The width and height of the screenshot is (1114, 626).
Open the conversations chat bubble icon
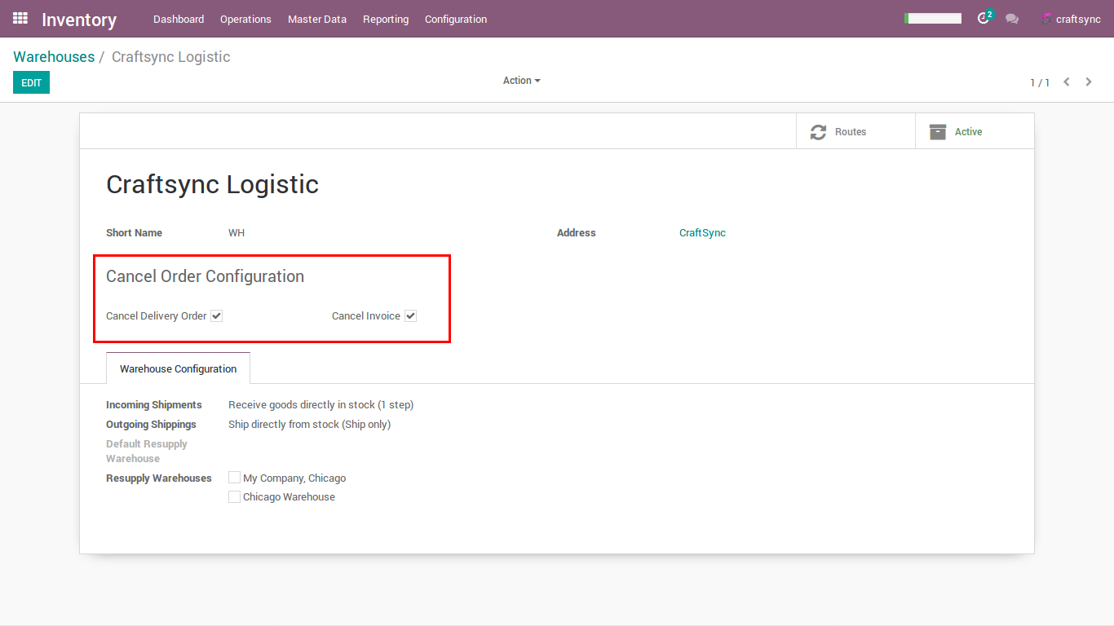pos(1012,19)
